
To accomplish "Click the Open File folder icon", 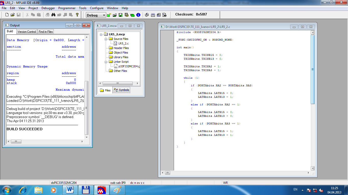I will [12, 15].
